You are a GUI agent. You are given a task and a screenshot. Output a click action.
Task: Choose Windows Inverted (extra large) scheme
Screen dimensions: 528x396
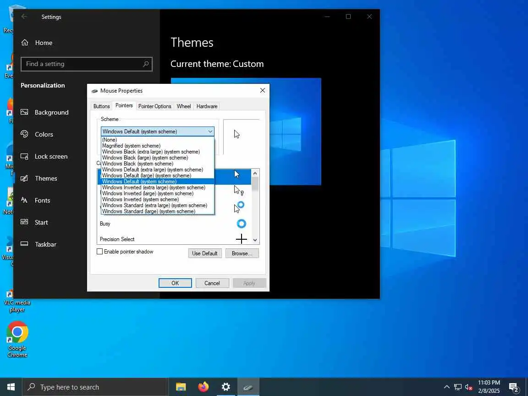(158, 187)
